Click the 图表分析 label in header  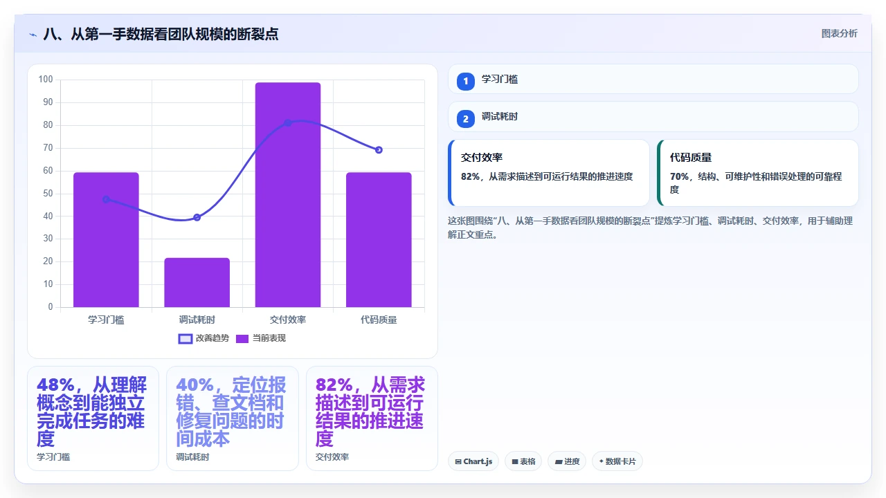(839, 34)
